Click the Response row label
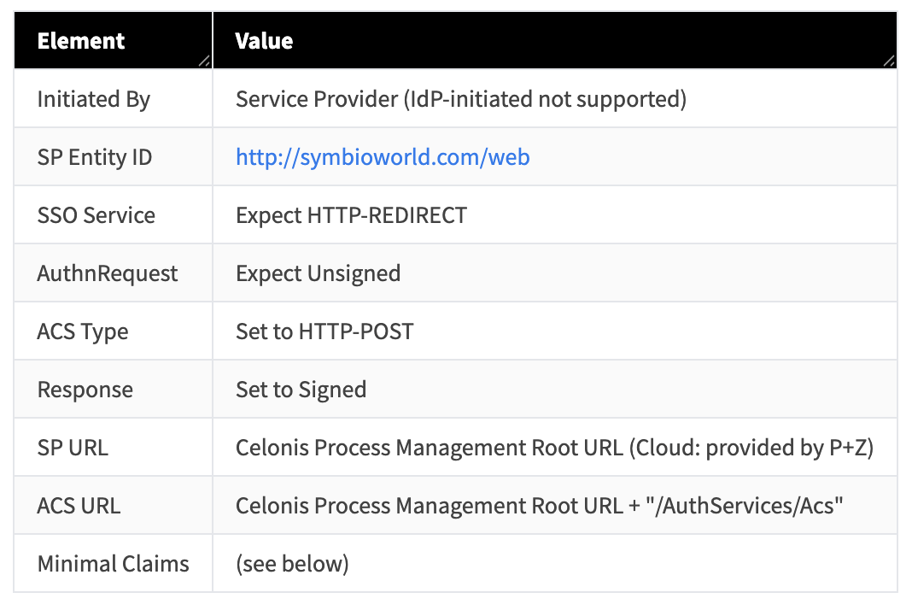 [85, 390]
